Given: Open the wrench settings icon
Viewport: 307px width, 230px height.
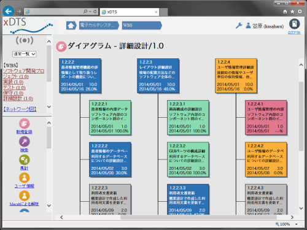Looking at the screenshot, I should [x=239, y=26].
